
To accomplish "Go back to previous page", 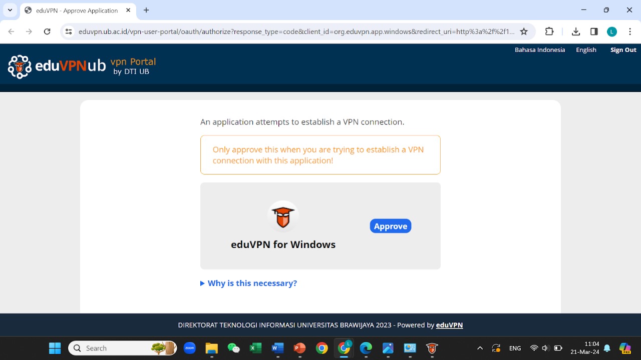I will [x=12, y=31].
